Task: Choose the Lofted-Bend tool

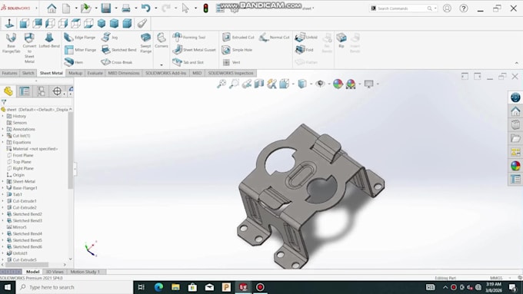Action: point(49,41)
